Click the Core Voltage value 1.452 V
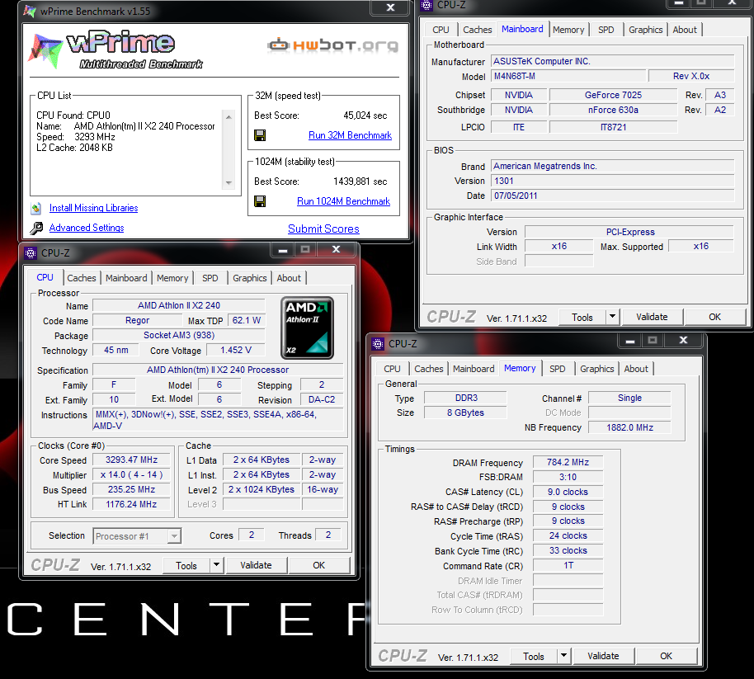Viewport: 754px width, 679px height. point(236,350)
